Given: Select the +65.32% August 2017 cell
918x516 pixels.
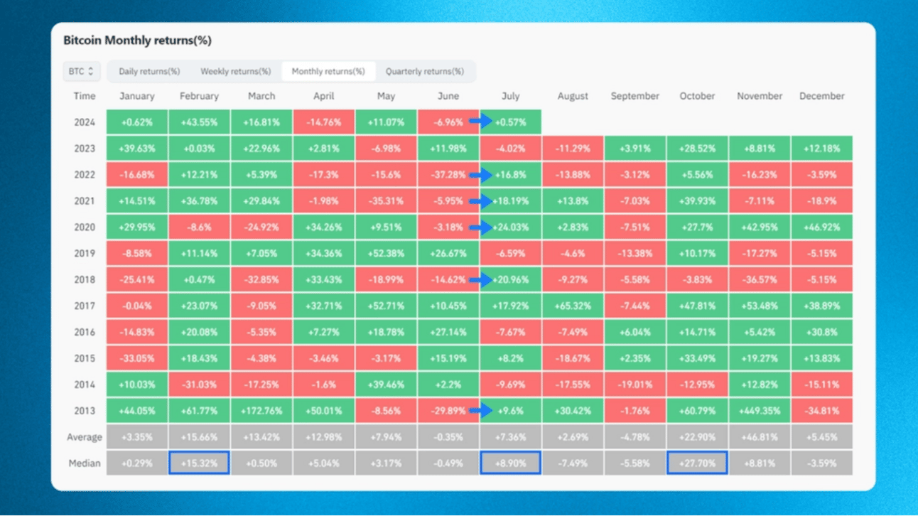Looking at the screenshot, I should [x=573, y=306].
